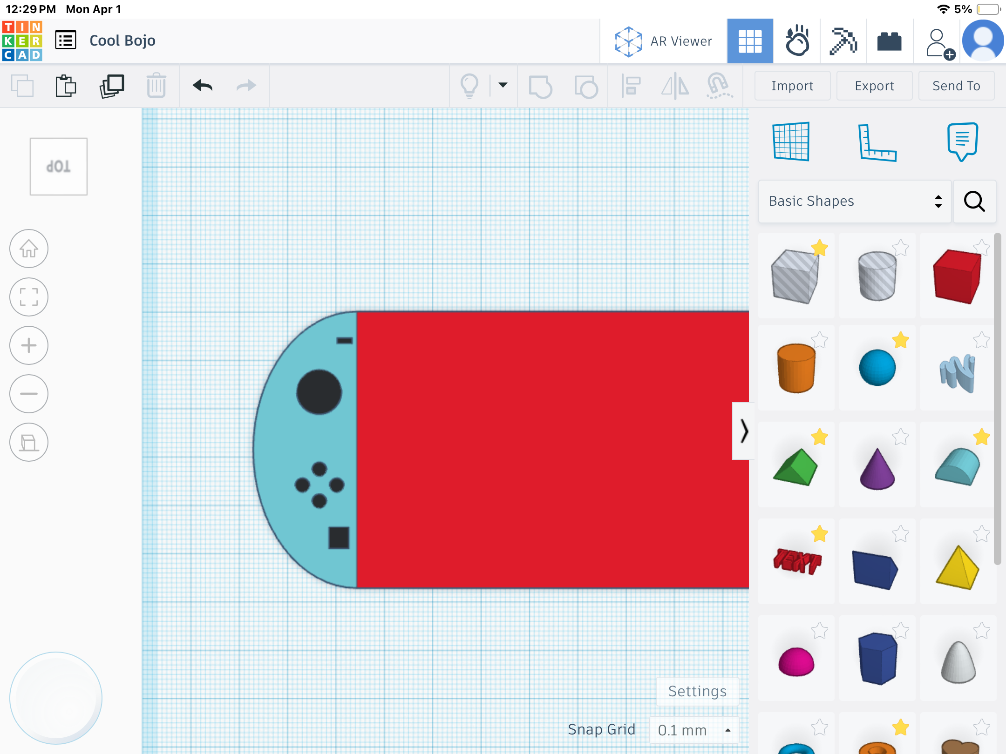Image resolution: width=1006 pixels, height=754 pixels.
Task: Toggle show all with lightbulb icon
Action: pos(469,86)
